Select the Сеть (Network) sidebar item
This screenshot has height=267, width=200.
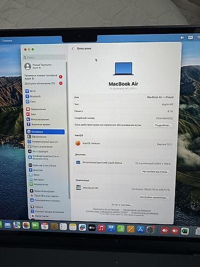click(31, 102)
